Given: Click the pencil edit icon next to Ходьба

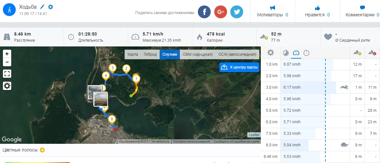Looking at the screenshot, I should pyautogui.click(x=42, y=7).
